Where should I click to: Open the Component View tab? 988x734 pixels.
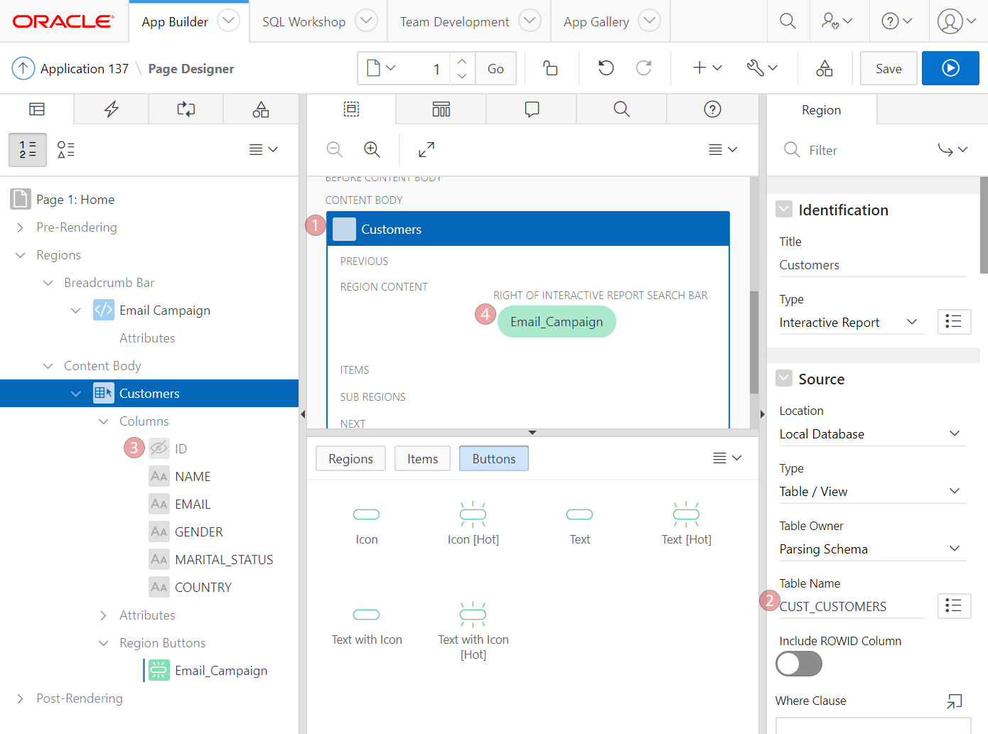point(441,109)
